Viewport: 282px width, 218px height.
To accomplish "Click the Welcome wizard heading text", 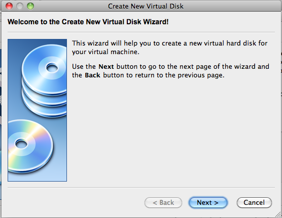I will (88, 22).
